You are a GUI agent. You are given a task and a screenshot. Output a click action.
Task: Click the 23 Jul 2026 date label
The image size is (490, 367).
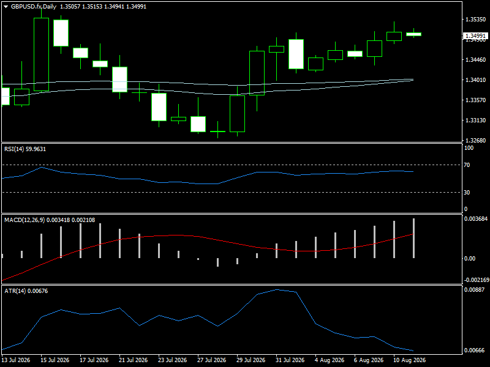(x=173, y=360)
